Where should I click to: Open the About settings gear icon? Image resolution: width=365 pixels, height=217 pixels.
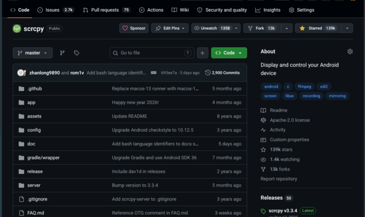point(350,52)
